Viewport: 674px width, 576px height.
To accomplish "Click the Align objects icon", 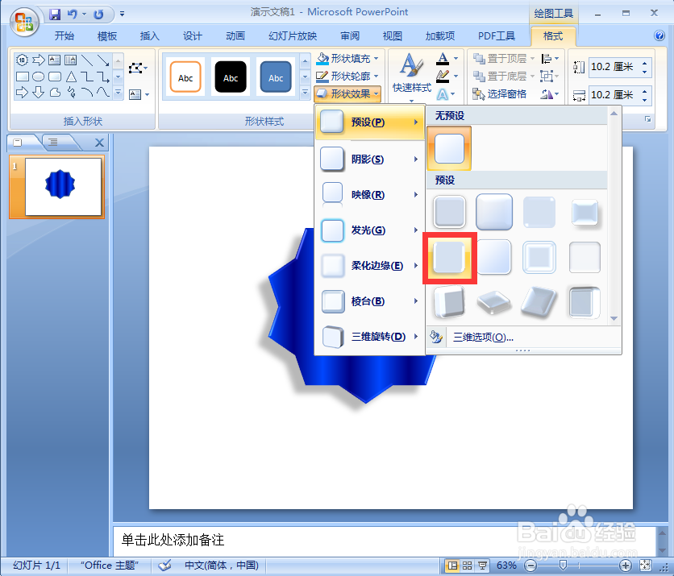I will [547, 59].
